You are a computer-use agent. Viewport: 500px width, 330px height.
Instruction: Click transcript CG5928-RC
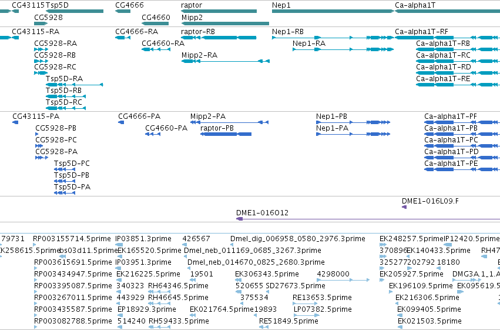55,67
